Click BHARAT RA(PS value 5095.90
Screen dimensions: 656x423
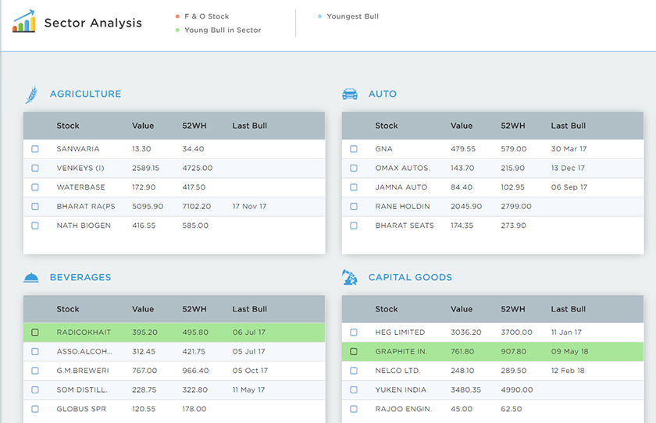tap(148, 207)
